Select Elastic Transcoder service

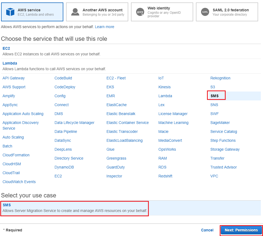pos(122,132)
